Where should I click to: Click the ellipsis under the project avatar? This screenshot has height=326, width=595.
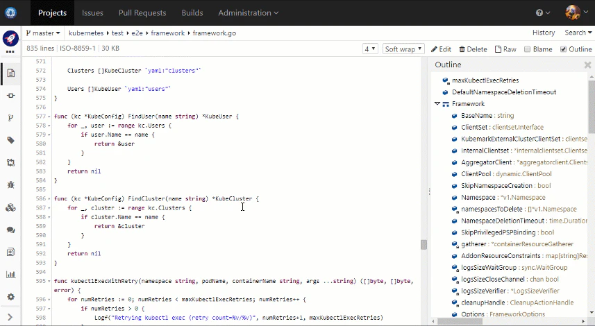coord(10,51)
